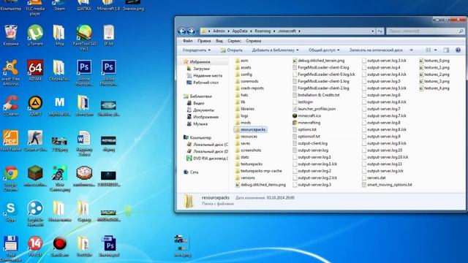Select DVD RW дисковод in navigation pane
This screenshot has width=468, height=263.
click(x=208, y=159)
